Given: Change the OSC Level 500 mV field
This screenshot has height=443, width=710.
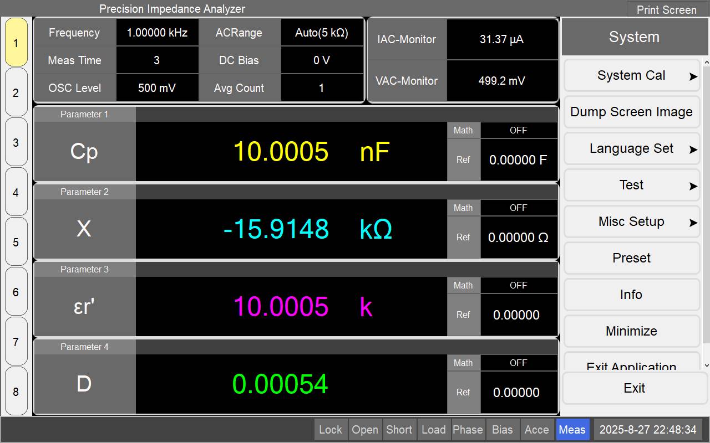Looking at the screenshot, I should [x=157, y=88].
